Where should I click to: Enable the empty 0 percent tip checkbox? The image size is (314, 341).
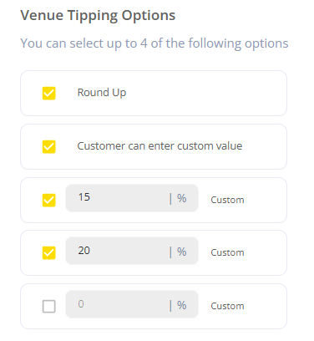(x=49, y=306)
